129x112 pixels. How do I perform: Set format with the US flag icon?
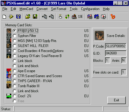click(x=90, y=17)
